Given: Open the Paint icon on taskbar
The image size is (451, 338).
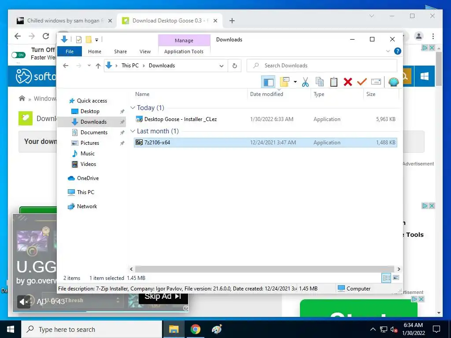Looking at the screenshot, I should pyautogui.click(x=217, y=329).
